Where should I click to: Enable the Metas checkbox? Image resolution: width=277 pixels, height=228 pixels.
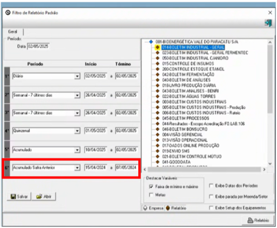coord(151,195)
